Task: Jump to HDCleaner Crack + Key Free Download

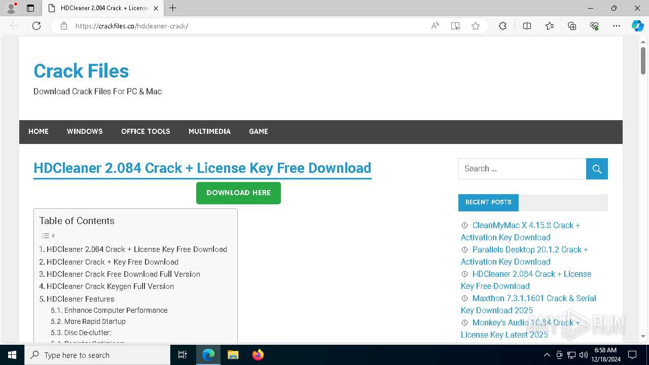Action: 109,262
